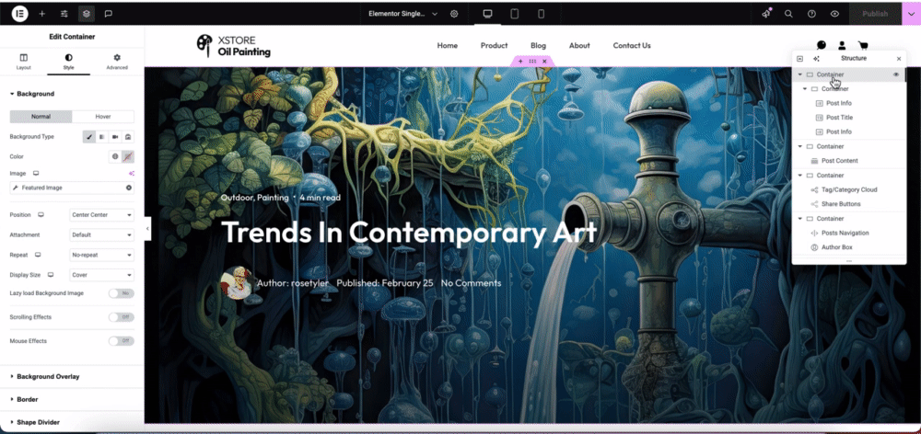921x434 pixels.
Task: Hide highlighted Container using eye icon
Action: [896, 74]
